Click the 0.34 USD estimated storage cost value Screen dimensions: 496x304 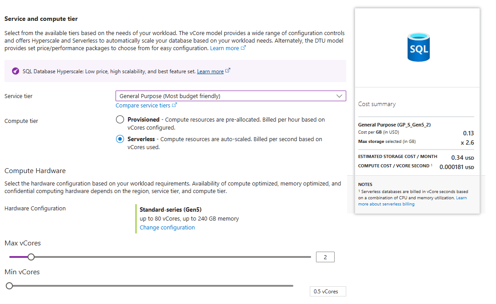[x=463, y=158]
